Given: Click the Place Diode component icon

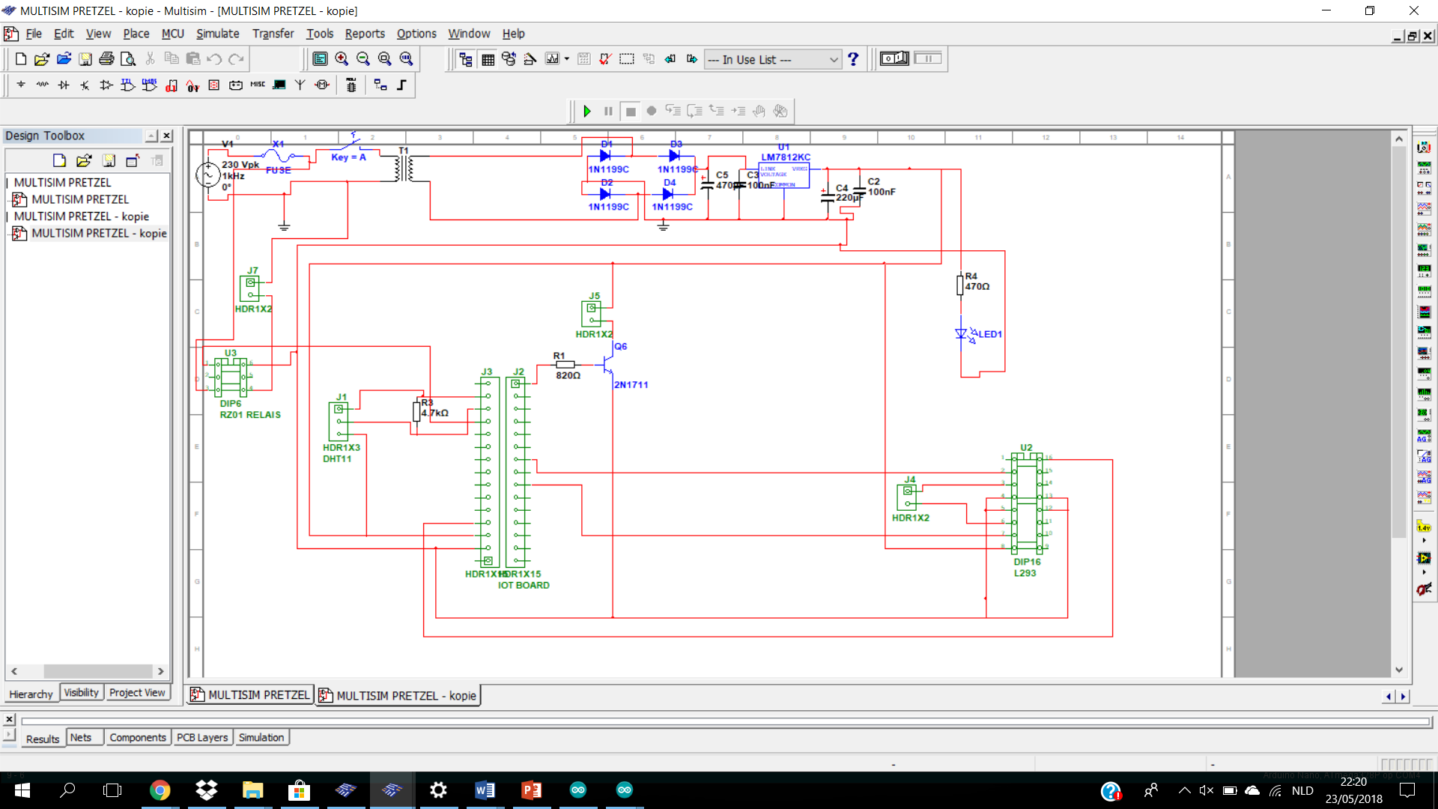Looking at the screenshot, I should click(x=64, y=85).
